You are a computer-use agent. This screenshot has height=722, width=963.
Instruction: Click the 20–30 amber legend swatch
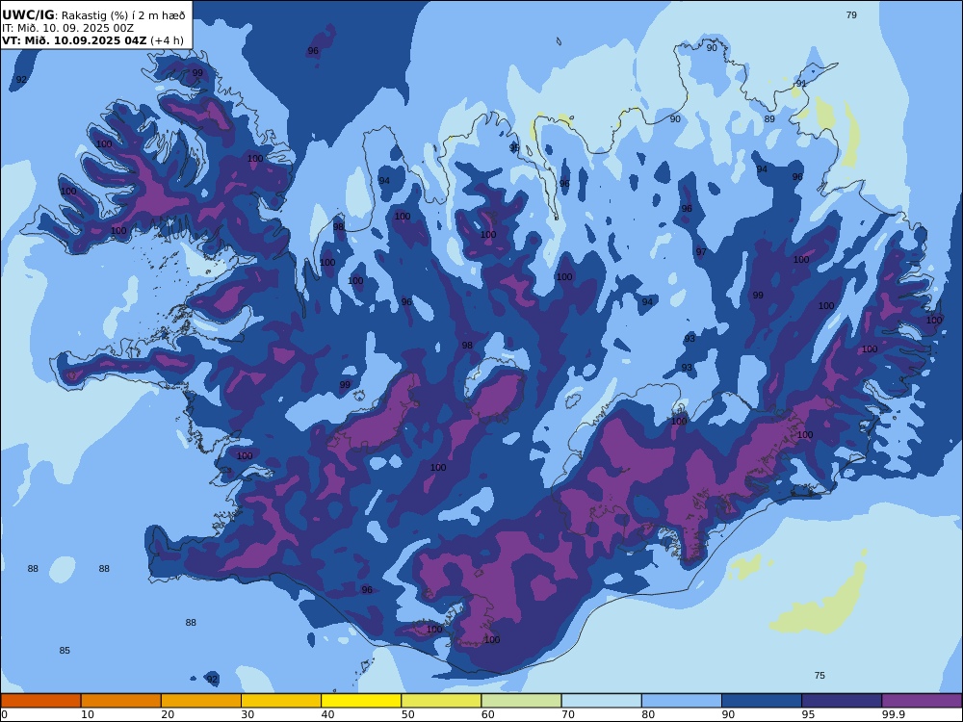201,701
